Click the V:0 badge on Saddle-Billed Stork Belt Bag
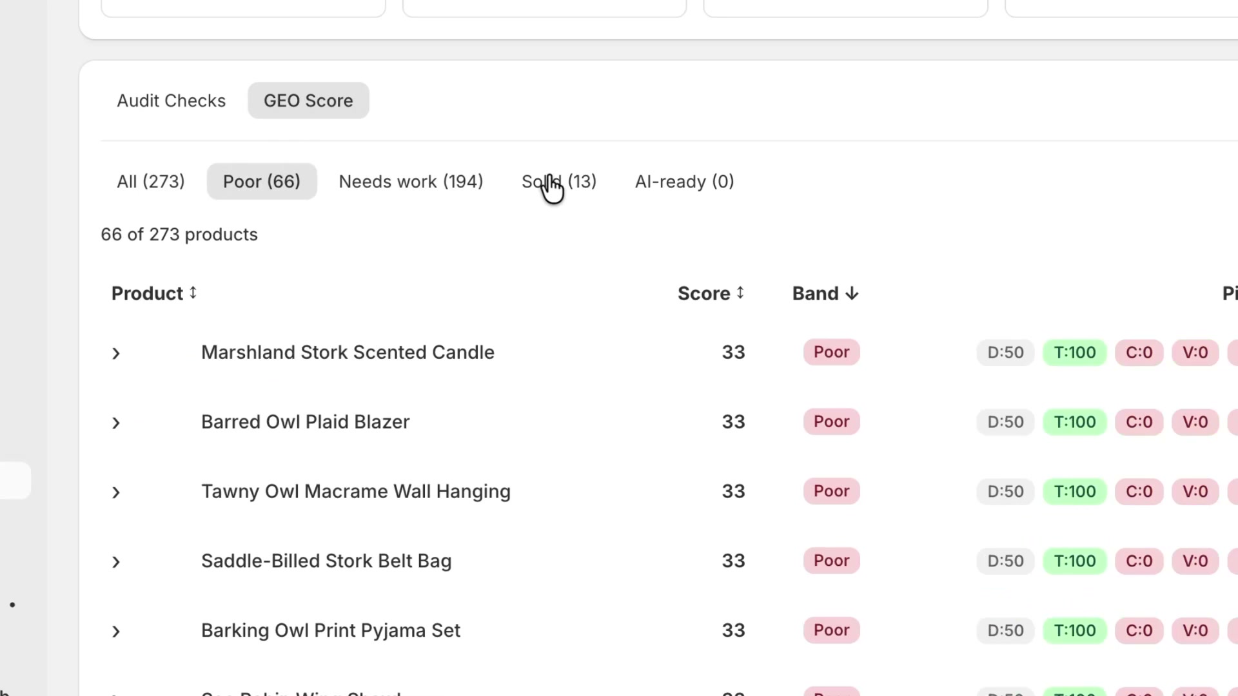1238x696 pixels. [1195, 561]
